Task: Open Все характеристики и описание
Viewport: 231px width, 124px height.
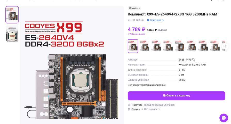Action: (x=147, y=85)
